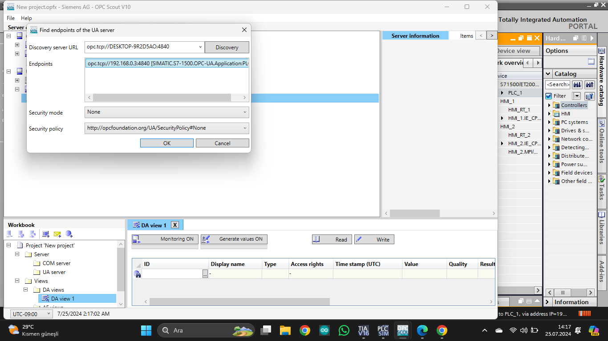Open PLCSIM from the taskbar

383,330
